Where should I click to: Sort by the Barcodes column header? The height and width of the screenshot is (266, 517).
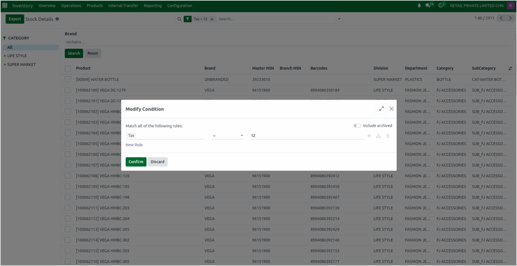(319, 68)
